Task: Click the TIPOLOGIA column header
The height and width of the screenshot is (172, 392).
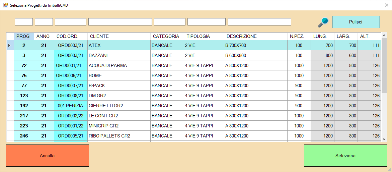Action: click(x=204, y=36)
